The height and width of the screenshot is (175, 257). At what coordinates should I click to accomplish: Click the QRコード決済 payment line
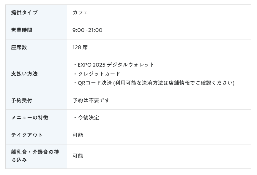coord(154,83)
